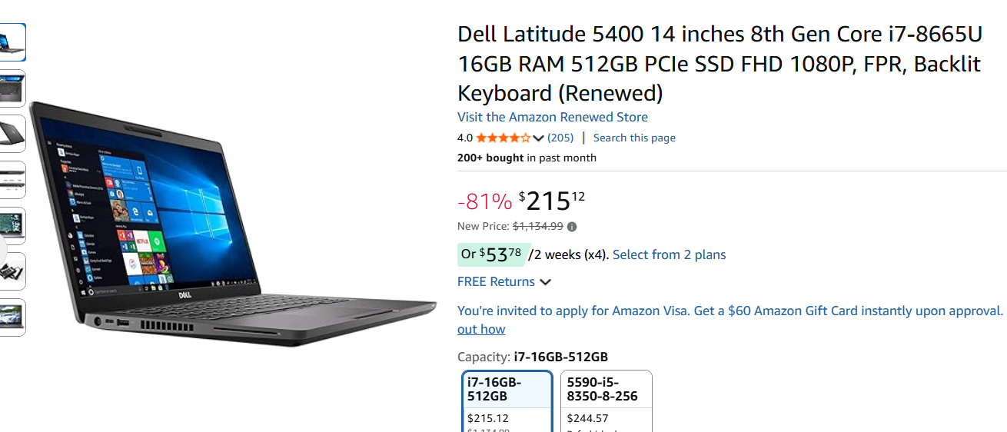This screenshot has height=432, width=1007.
Task: Click the four-star rating icons
Action: pyautogui.click(x=503, y=138)
